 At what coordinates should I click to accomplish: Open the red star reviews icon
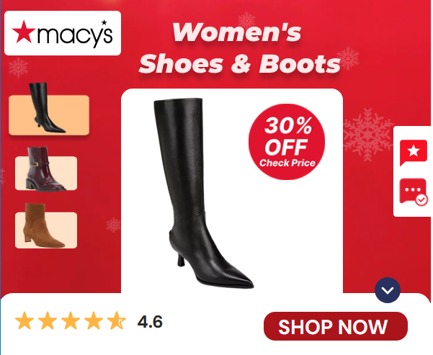click(414, 153)
